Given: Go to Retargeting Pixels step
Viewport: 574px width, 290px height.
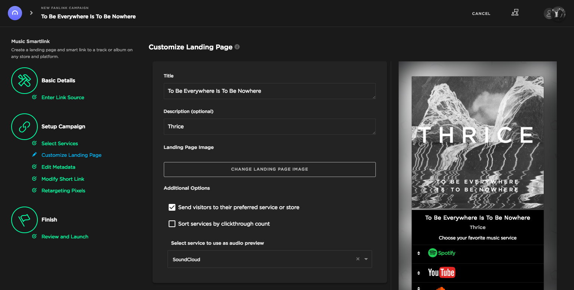Looking at the screenshot, I should tap(63, 190).
